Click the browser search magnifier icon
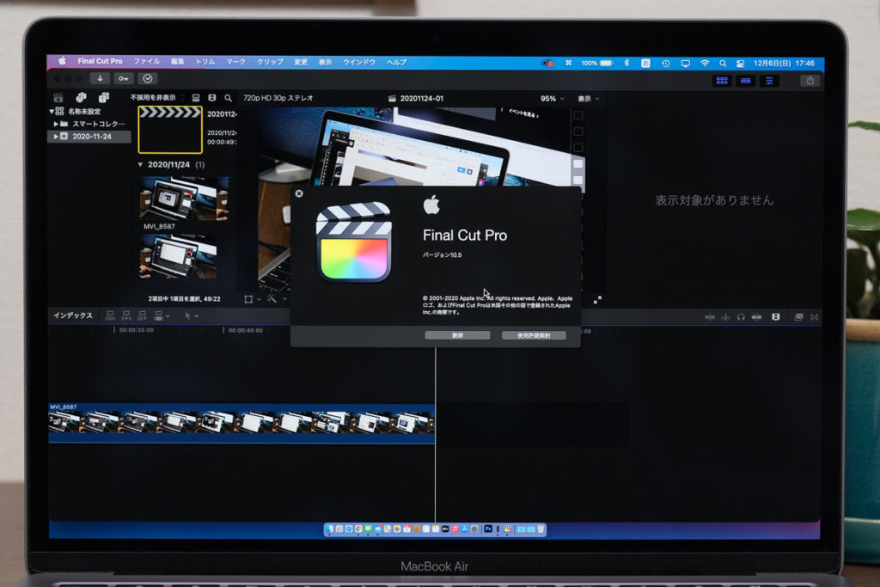Image resolution: width=880 pixels, height=587 pixels. click(229, 98)
